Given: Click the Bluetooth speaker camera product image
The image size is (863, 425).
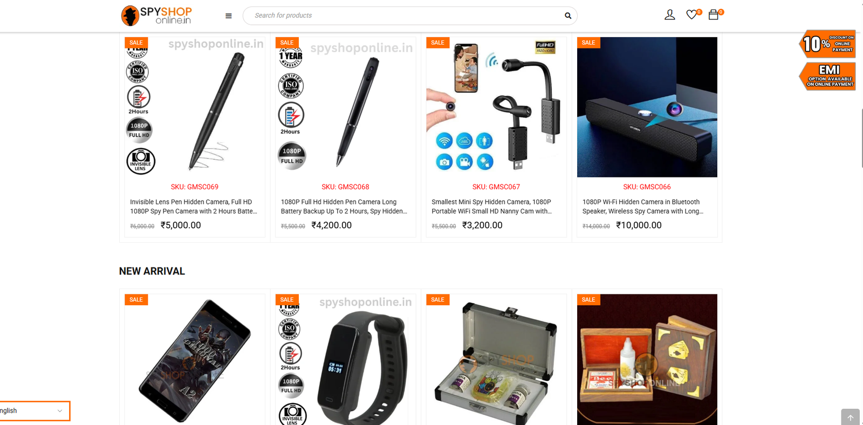Looking at the screenshot, I should [647, 107].
